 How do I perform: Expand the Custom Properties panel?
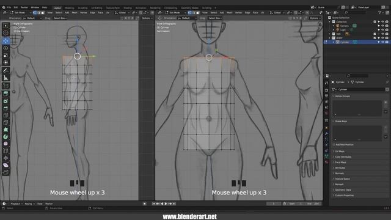(x=344, y=196)
